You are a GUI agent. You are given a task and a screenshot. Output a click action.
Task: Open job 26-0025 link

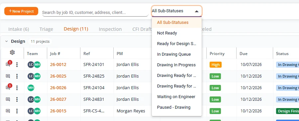pos(58,76)
